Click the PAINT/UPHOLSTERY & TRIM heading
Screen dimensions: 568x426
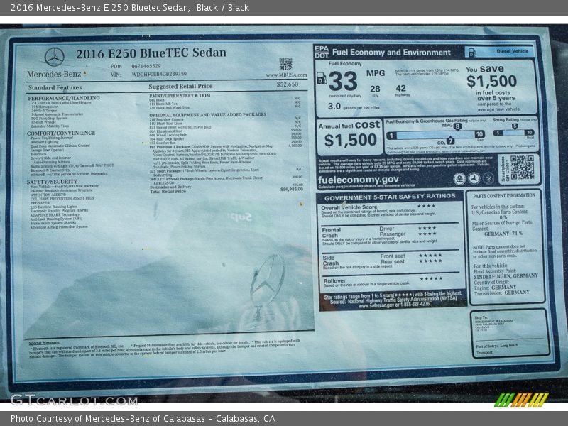pyautogui.click(x=180, y=96)
